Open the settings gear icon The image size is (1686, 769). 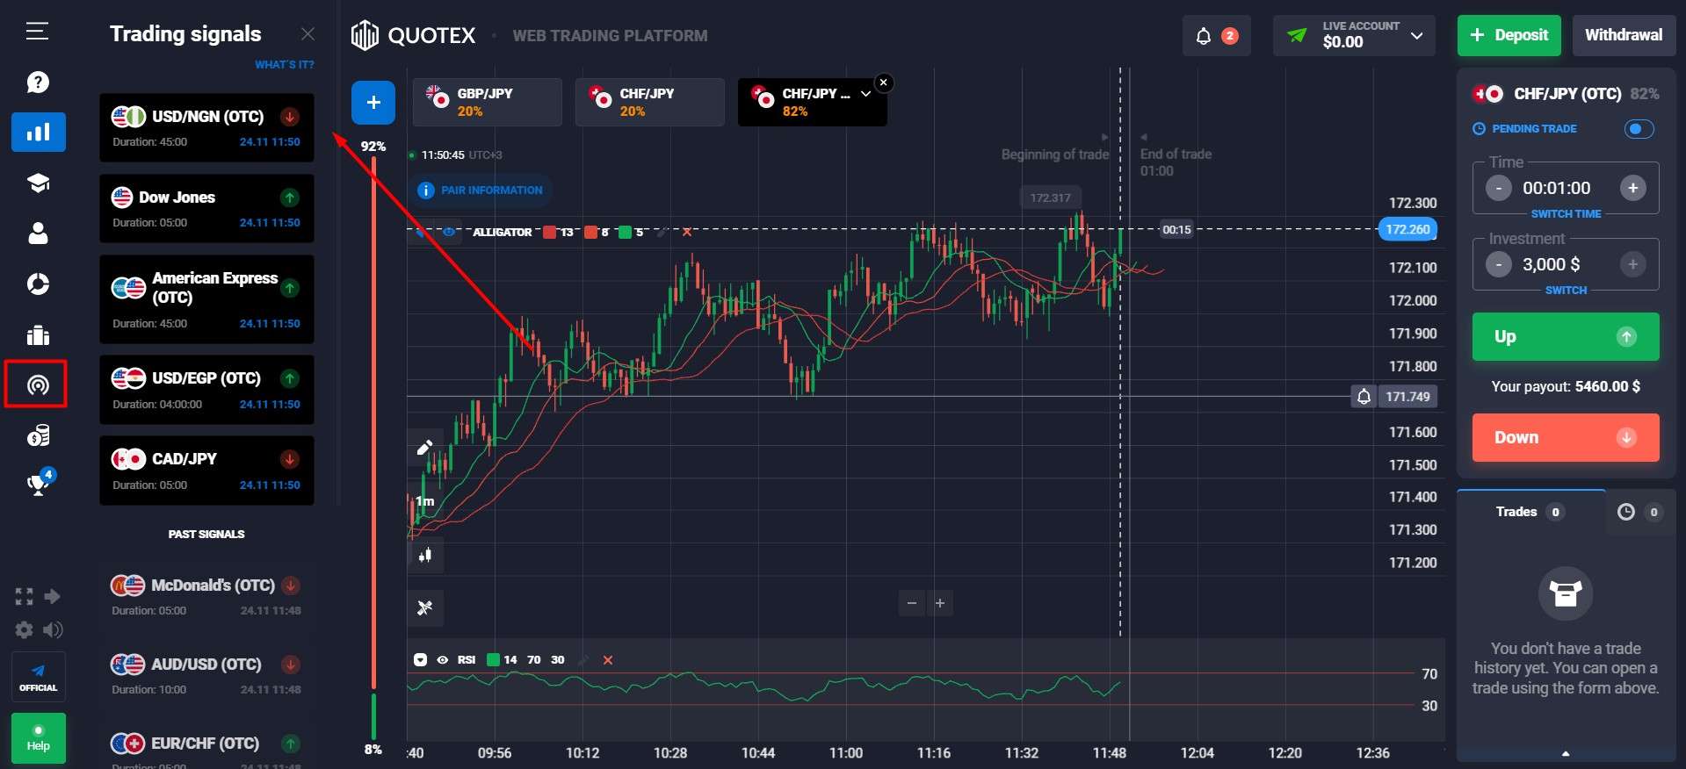point(24,629)
